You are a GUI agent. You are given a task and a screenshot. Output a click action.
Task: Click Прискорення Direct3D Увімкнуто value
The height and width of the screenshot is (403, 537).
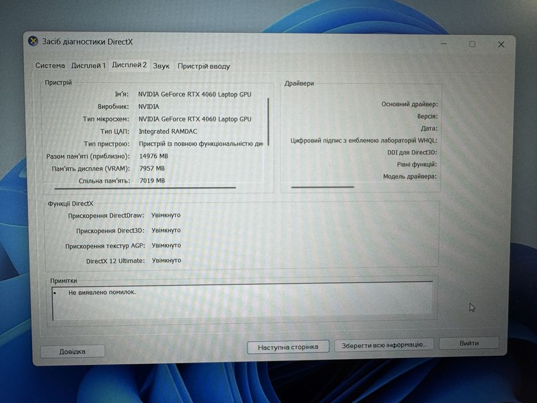tap(166, 230)
